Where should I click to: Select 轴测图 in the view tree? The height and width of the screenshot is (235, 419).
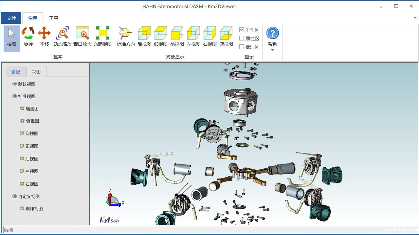(32, 109)
